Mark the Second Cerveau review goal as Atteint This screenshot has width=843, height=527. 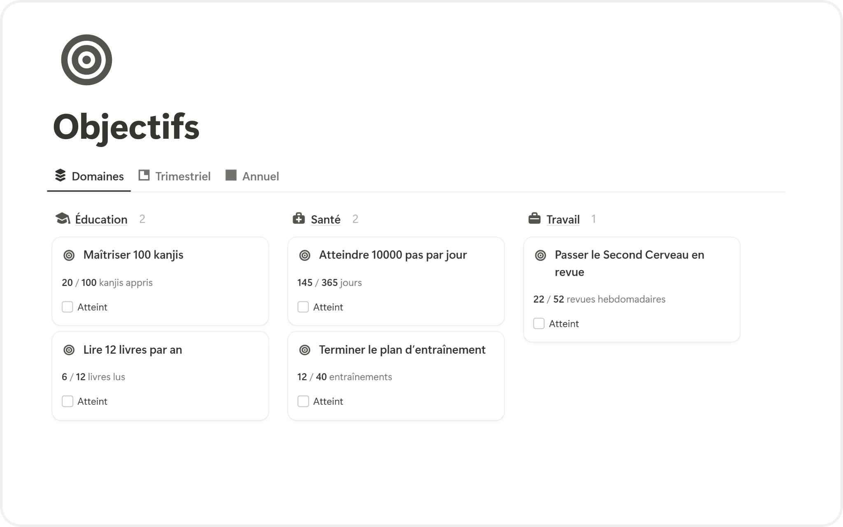pyautogui.click(x=539, y=324)
